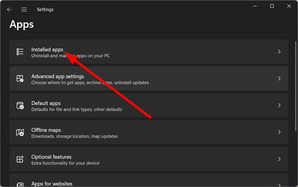Screen dimensions: 298x187
Task: Click the Offline maps download icon
Action: 20,132
